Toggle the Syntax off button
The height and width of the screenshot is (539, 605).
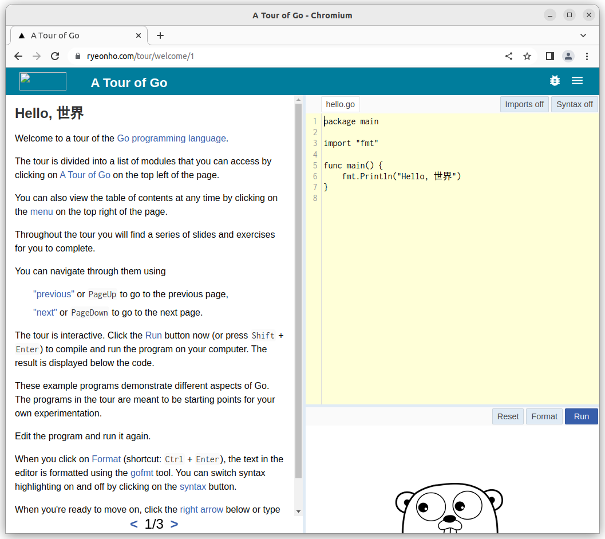coord(575,104)
